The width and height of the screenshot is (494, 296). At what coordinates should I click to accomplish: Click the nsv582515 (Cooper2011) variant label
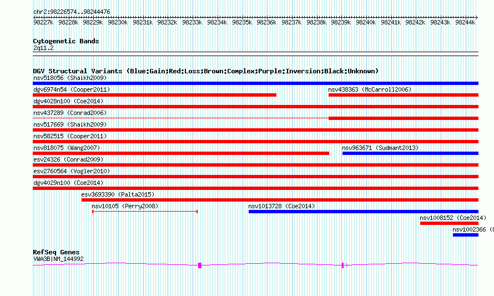(x=70, y=136)
